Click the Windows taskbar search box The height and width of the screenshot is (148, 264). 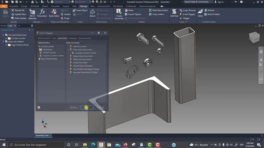coord(36,145)
